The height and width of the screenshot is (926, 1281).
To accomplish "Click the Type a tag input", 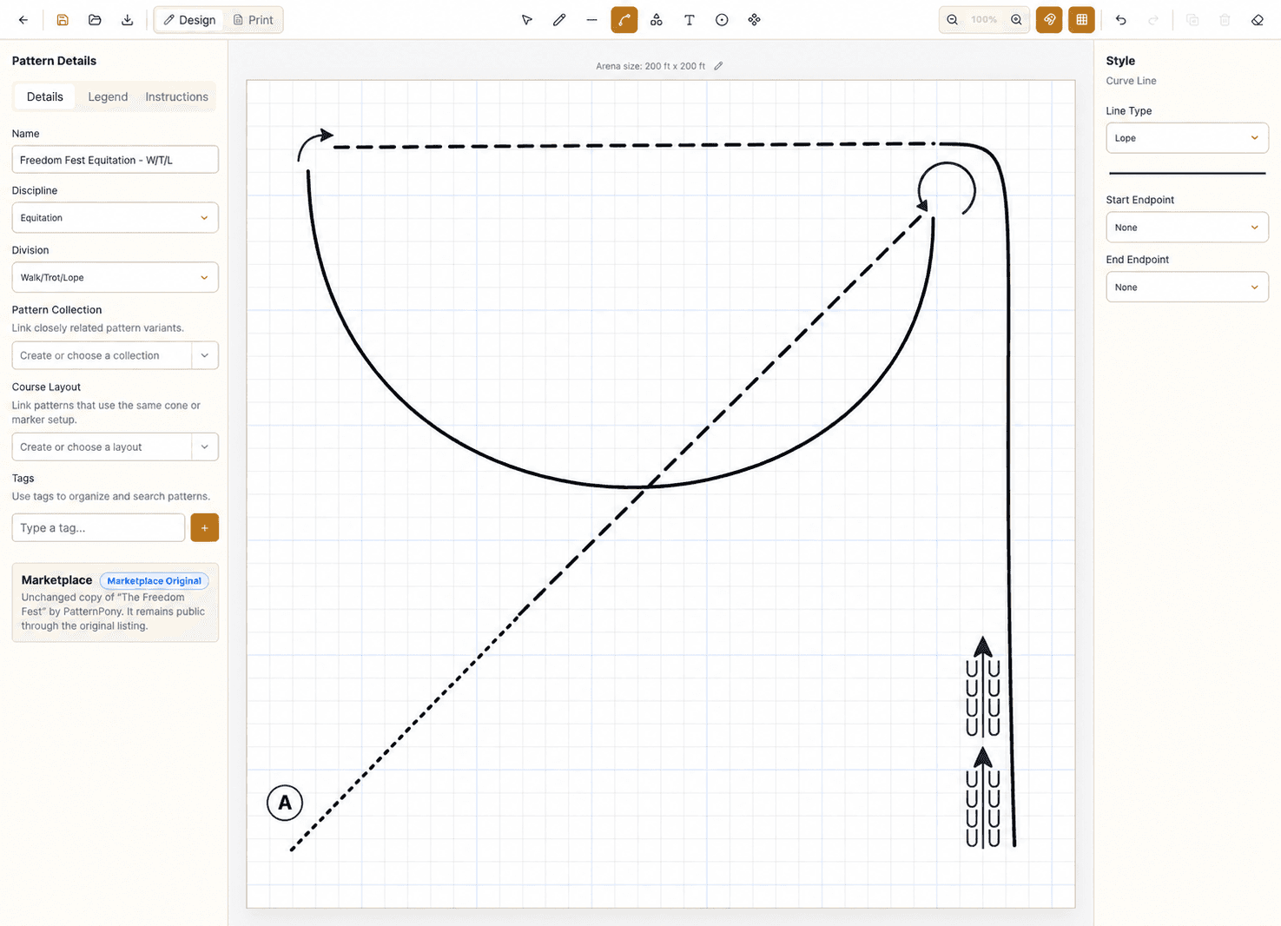I will 98,528.
